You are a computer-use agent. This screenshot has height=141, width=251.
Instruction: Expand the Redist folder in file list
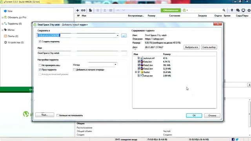coord(136,72)
